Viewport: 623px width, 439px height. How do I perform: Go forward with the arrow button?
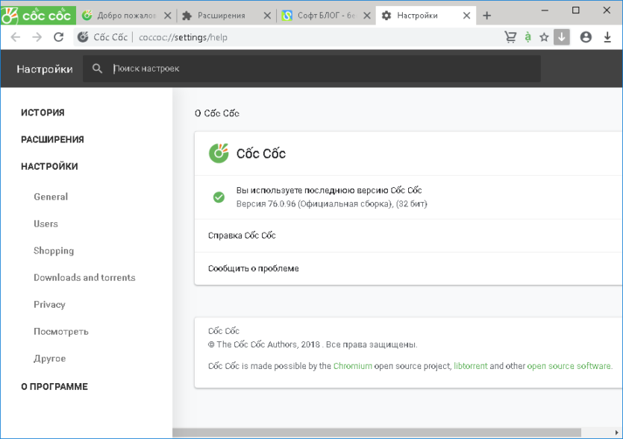(37, 37)
